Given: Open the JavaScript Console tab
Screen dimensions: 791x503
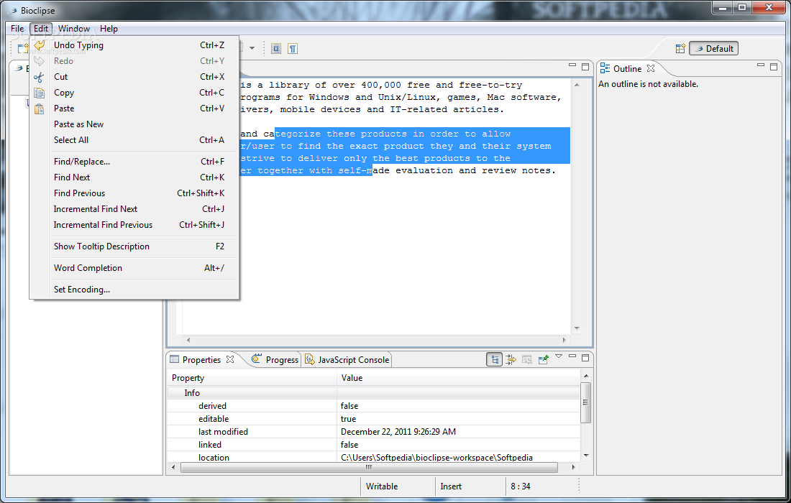Looking at the screenshot, I should coord(347,359).
